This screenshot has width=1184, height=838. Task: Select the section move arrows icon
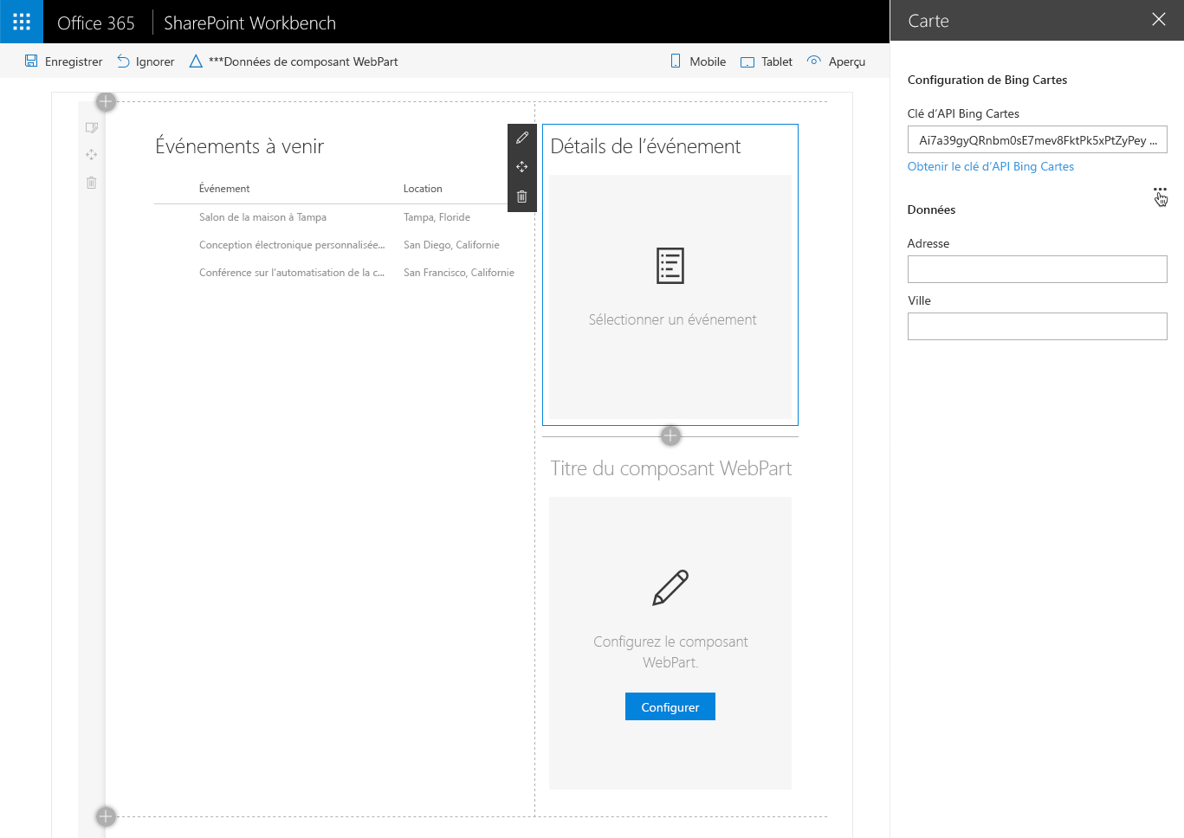[x=91, y=155]
